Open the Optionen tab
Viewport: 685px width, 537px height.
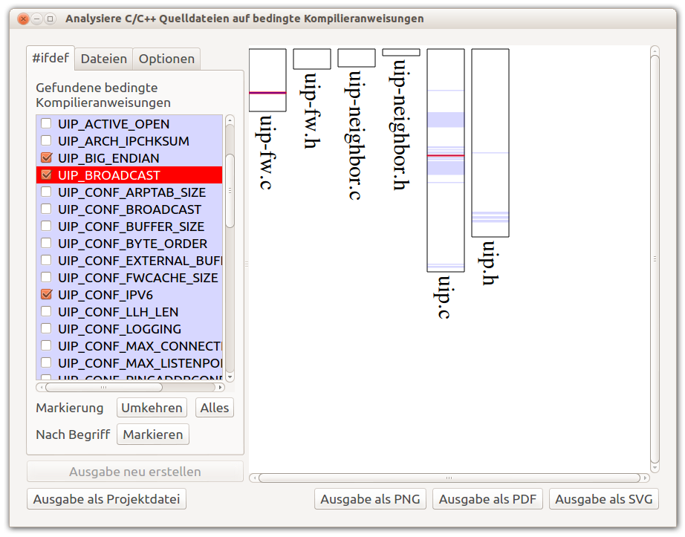166,59
